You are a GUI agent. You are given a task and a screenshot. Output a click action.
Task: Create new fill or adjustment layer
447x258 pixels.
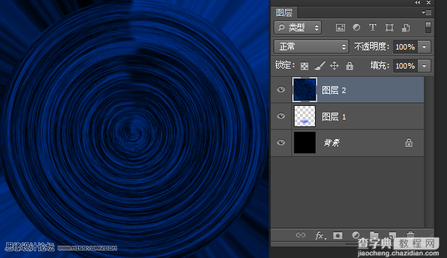pyautogui.click(x=355, y=235)
